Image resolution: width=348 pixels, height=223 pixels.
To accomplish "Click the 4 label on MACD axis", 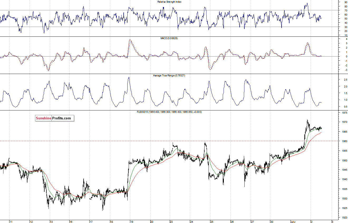I will [x=346, y=39].
